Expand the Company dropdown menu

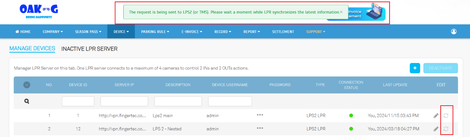tap(53, 32)
